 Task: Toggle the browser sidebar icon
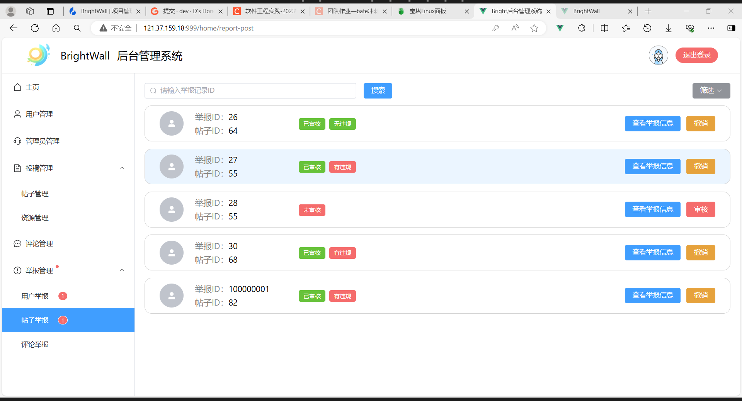coord(731,28)
